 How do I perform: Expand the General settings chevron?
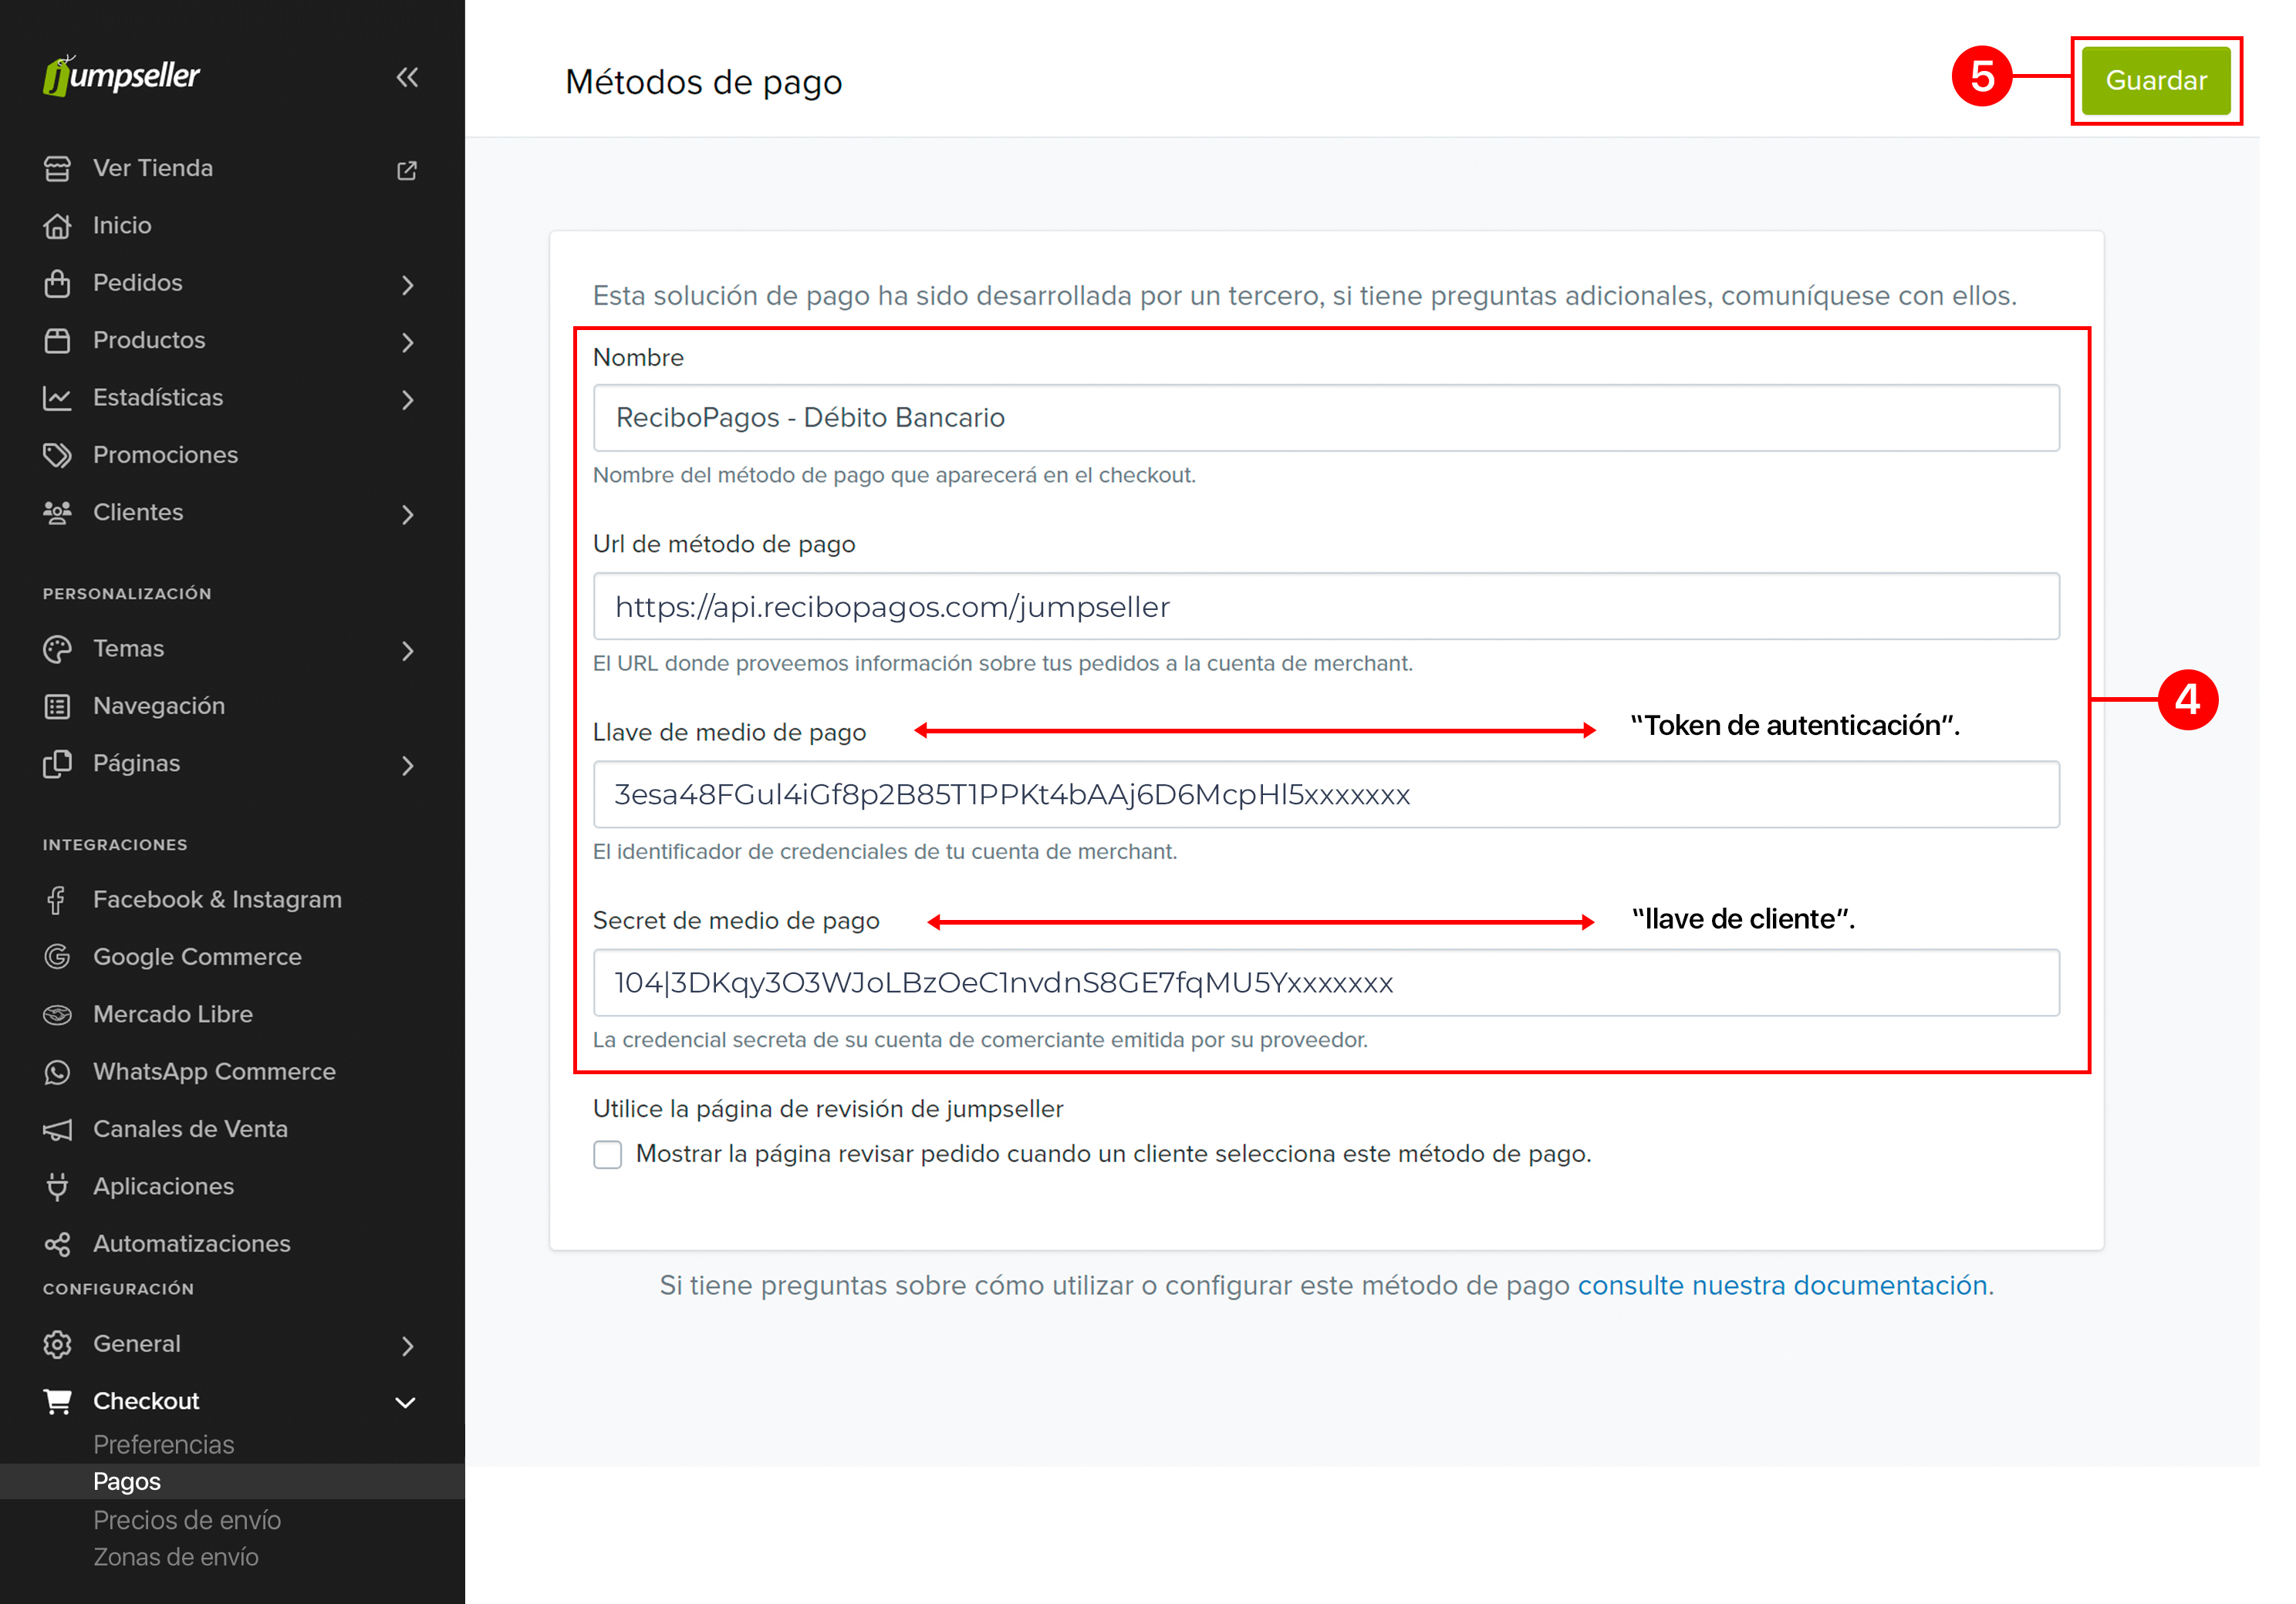(407, 1346)
